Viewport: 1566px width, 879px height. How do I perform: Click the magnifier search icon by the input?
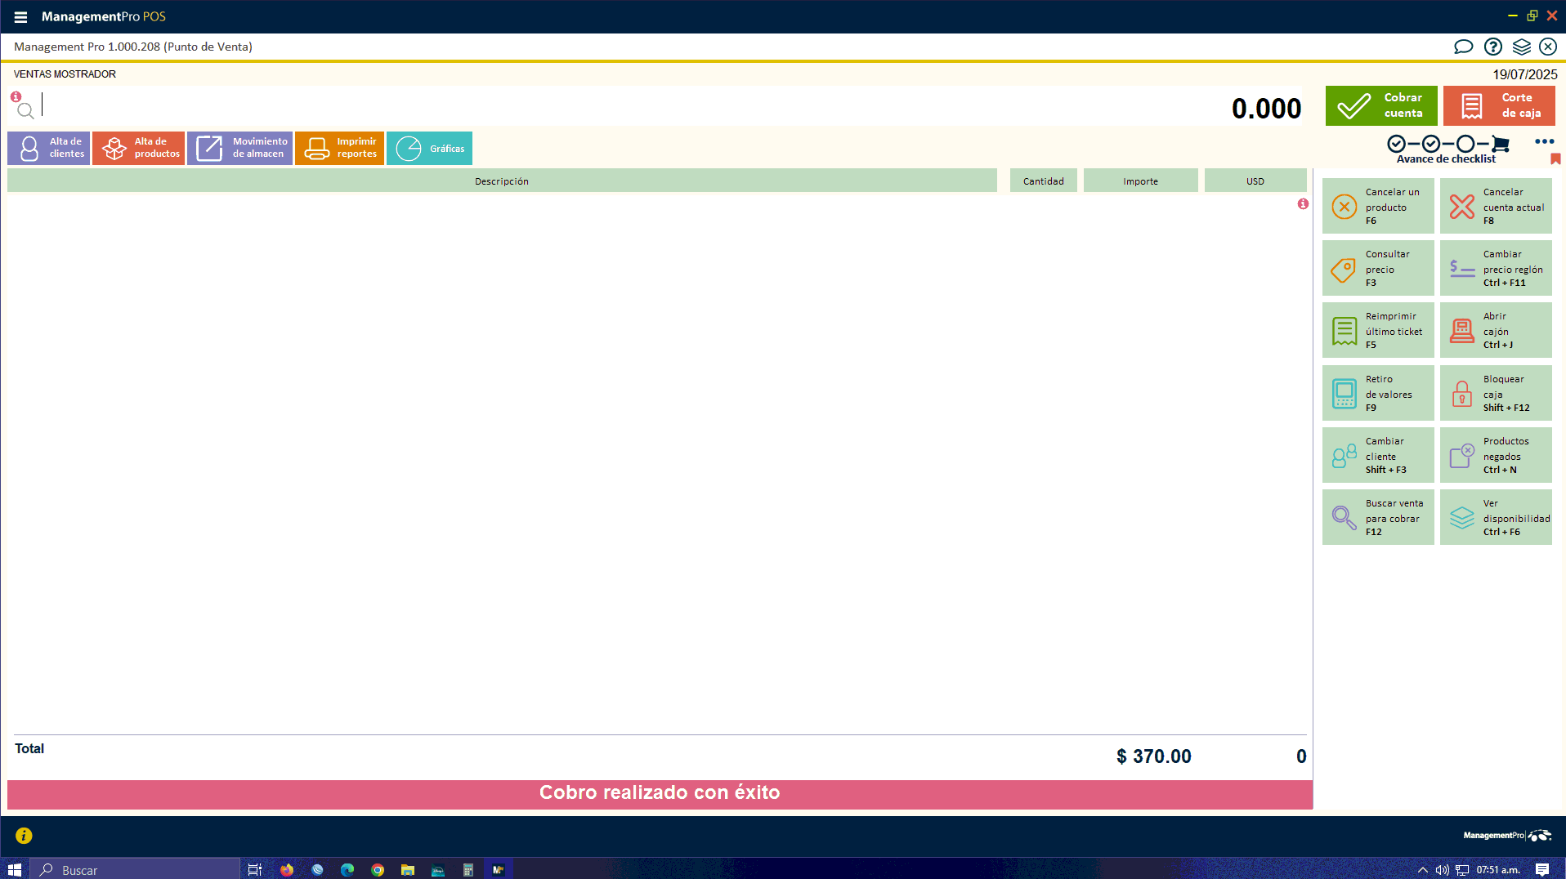click(x=26, y=110)
